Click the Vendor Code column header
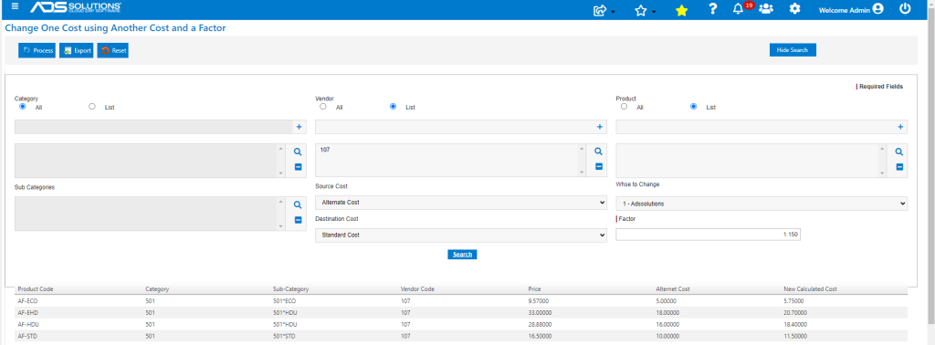This screenshot has height=345, width=935. (x=417, y=289)
